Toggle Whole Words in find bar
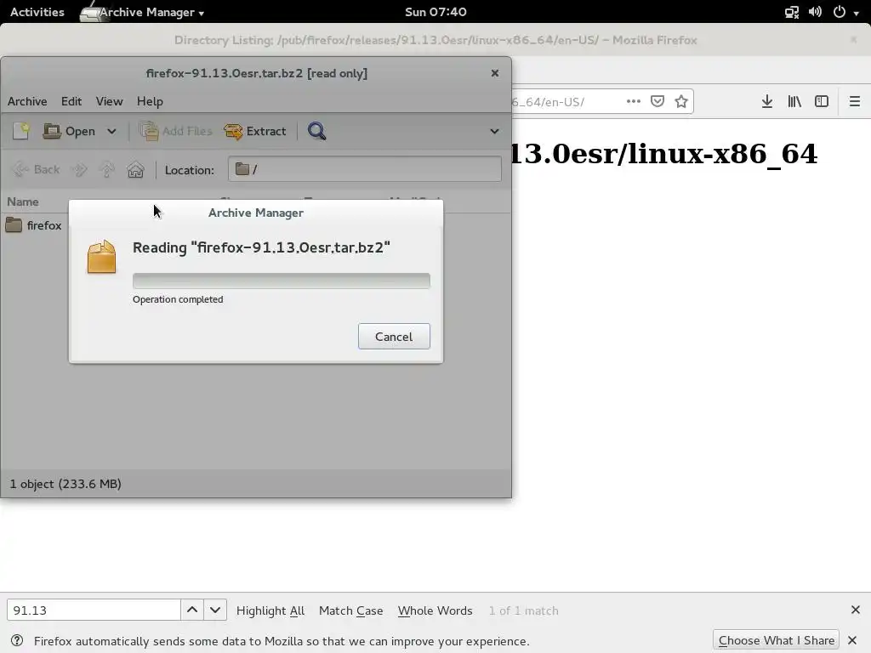 click(435, 610)
